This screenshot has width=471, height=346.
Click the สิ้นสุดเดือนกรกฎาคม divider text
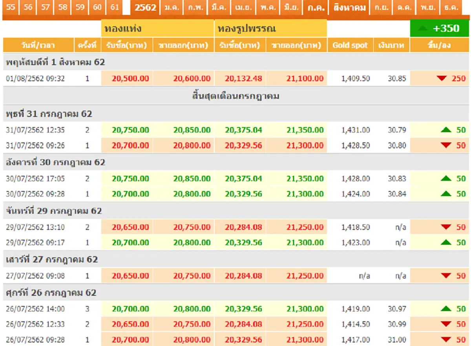click(x=236, y=96)
